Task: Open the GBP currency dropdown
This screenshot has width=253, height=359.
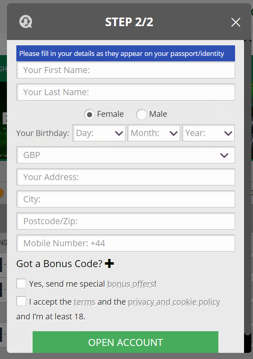Action: [125, 155]
